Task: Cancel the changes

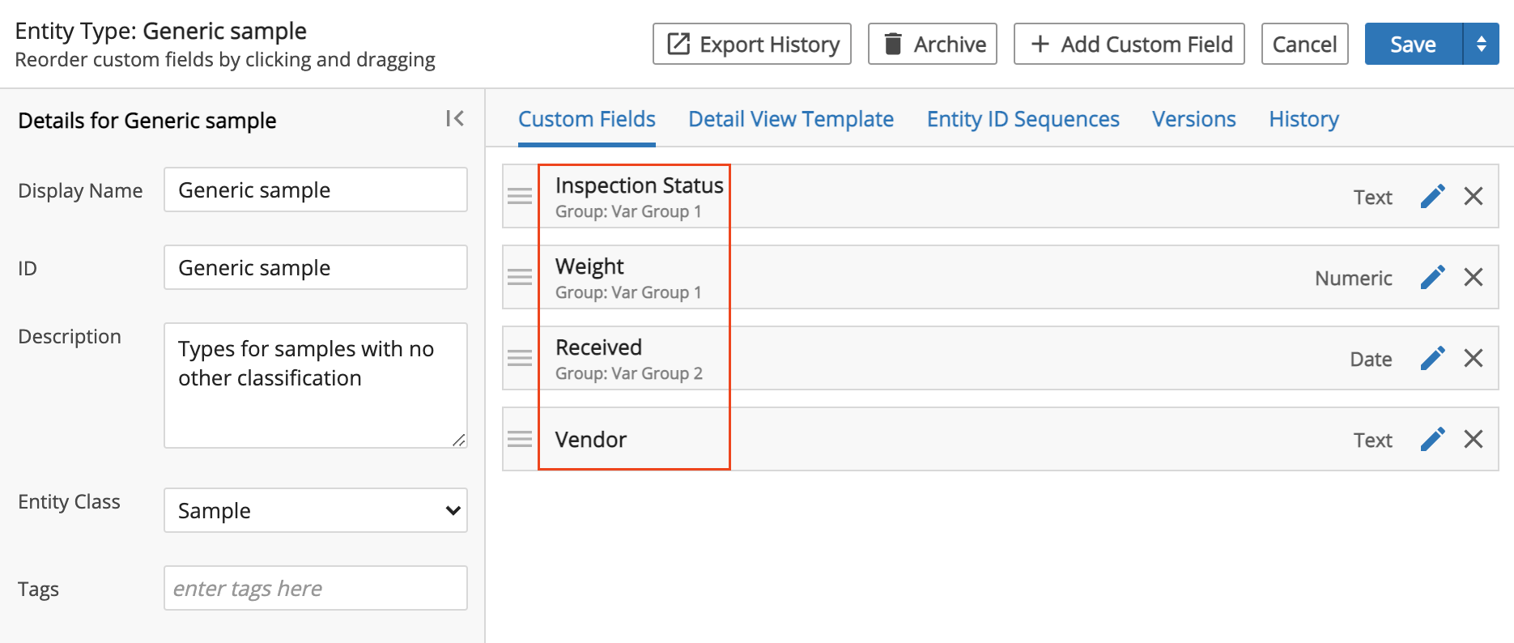Action: (1305, 44)
